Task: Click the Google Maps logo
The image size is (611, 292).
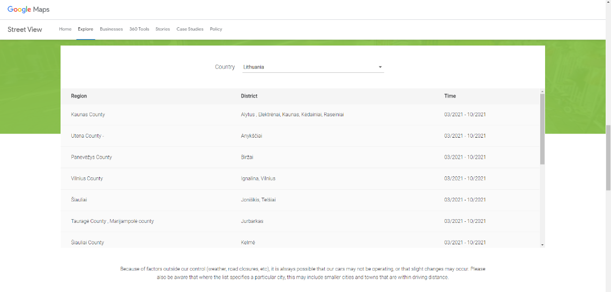Action: [x=28, y=10]
